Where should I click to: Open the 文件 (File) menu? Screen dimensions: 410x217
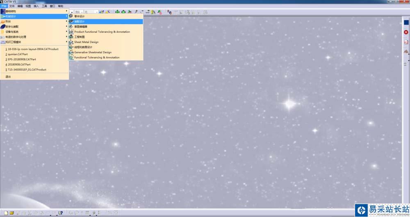pyautogui.click(x=12, y=6)
